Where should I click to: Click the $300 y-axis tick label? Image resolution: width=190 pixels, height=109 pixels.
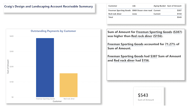[12, 51]
